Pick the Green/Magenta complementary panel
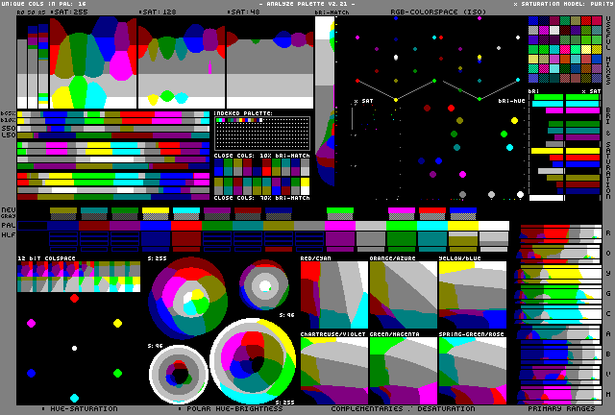The image size is (615, 415). click(403, 369)
